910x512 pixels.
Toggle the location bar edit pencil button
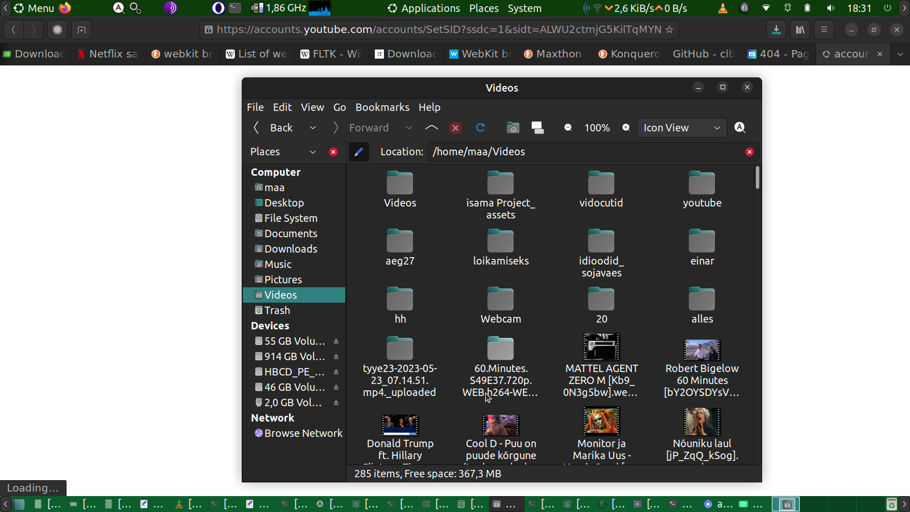(x=358, y=152)
